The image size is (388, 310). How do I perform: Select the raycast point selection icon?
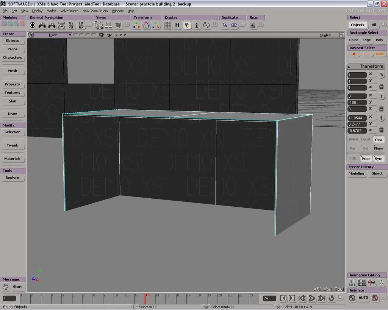(x=354, y=55)
